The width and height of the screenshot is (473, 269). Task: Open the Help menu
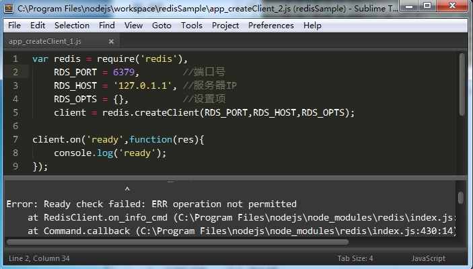(312, 26)
